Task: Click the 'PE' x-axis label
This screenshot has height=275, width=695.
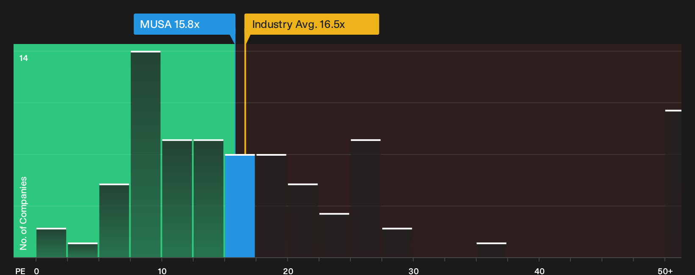Action: [x=20, y=271]
